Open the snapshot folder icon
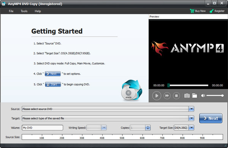The image size is (228, 148). (195, 95)
